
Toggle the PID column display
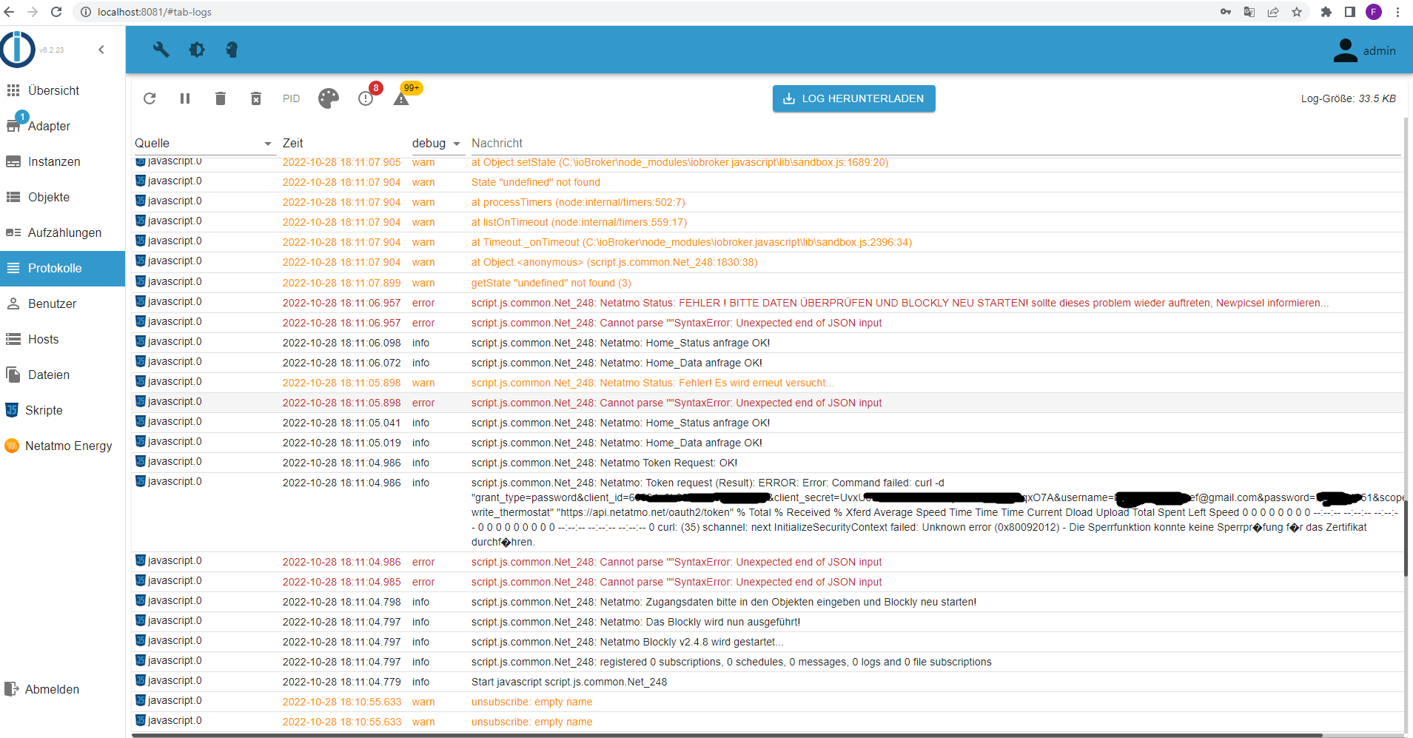[x=292, y=98]
